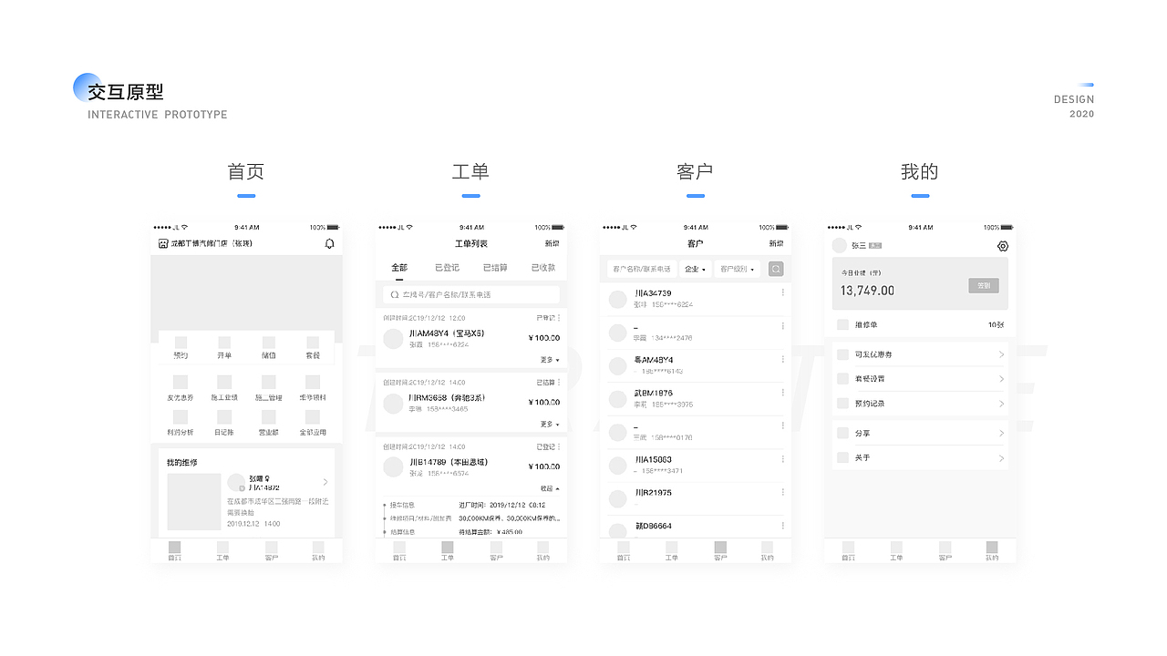Select customer row 武BM1976
The image size is (1167, 656).
pos(695,398)
